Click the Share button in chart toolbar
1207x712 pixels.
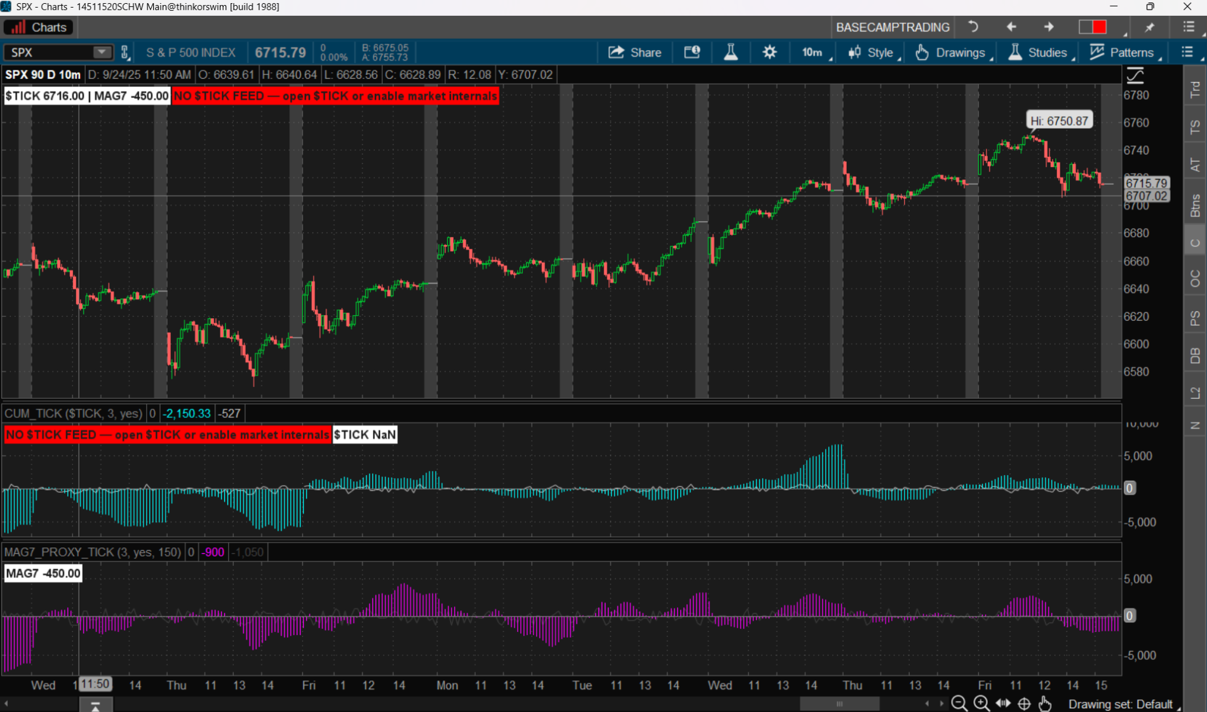coord(635,53)
